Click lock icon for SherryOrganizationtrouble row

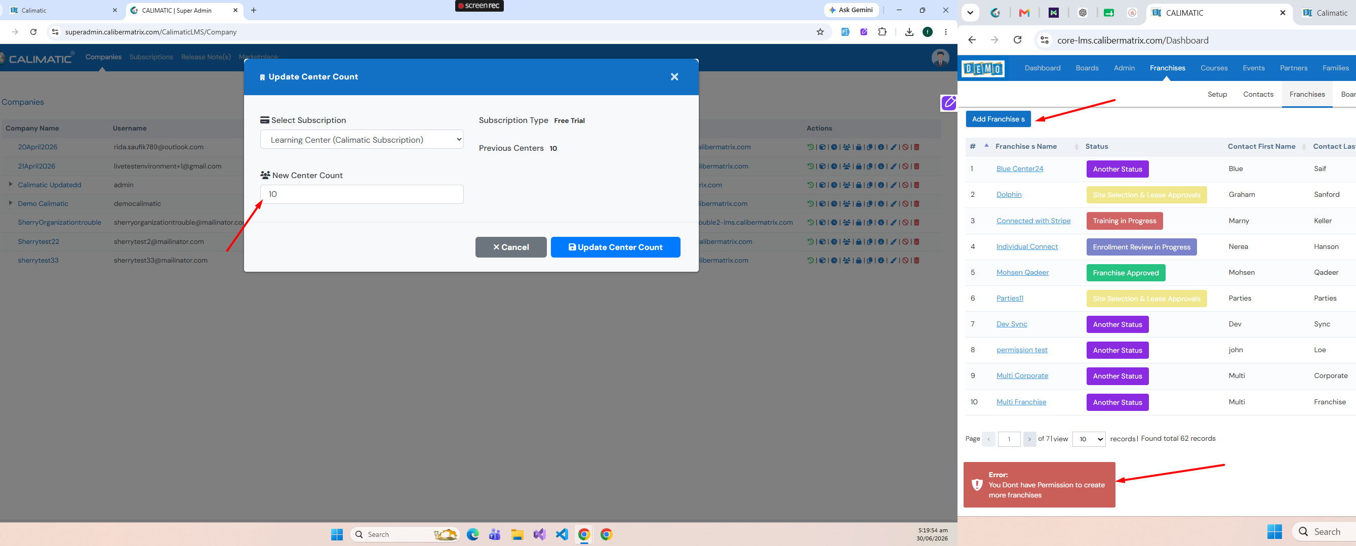click(x=859, y=223)
